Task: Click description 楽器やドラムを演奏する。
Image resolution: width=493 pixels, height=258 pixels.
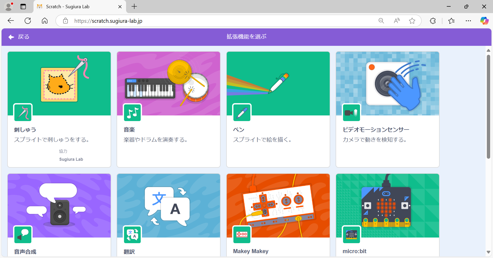Action: click(156, 140)
